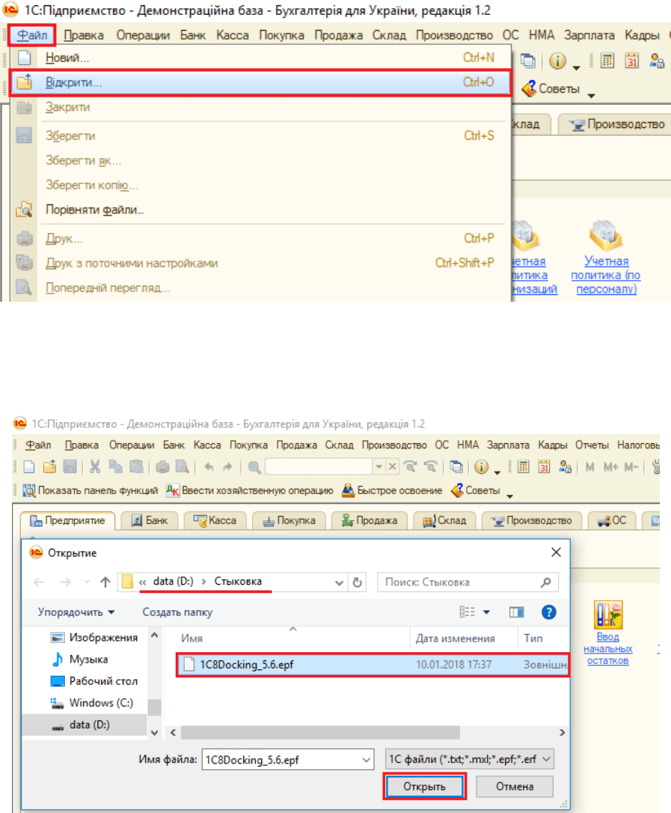This screenshot has width=671, height=813.
Task: Select data (D:) in the navigation pane
Action: tap(85, 725)
